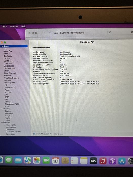Select Firewall under Network
The height and width of the screenshot is (177, 133).
click(x=8, y=111)
